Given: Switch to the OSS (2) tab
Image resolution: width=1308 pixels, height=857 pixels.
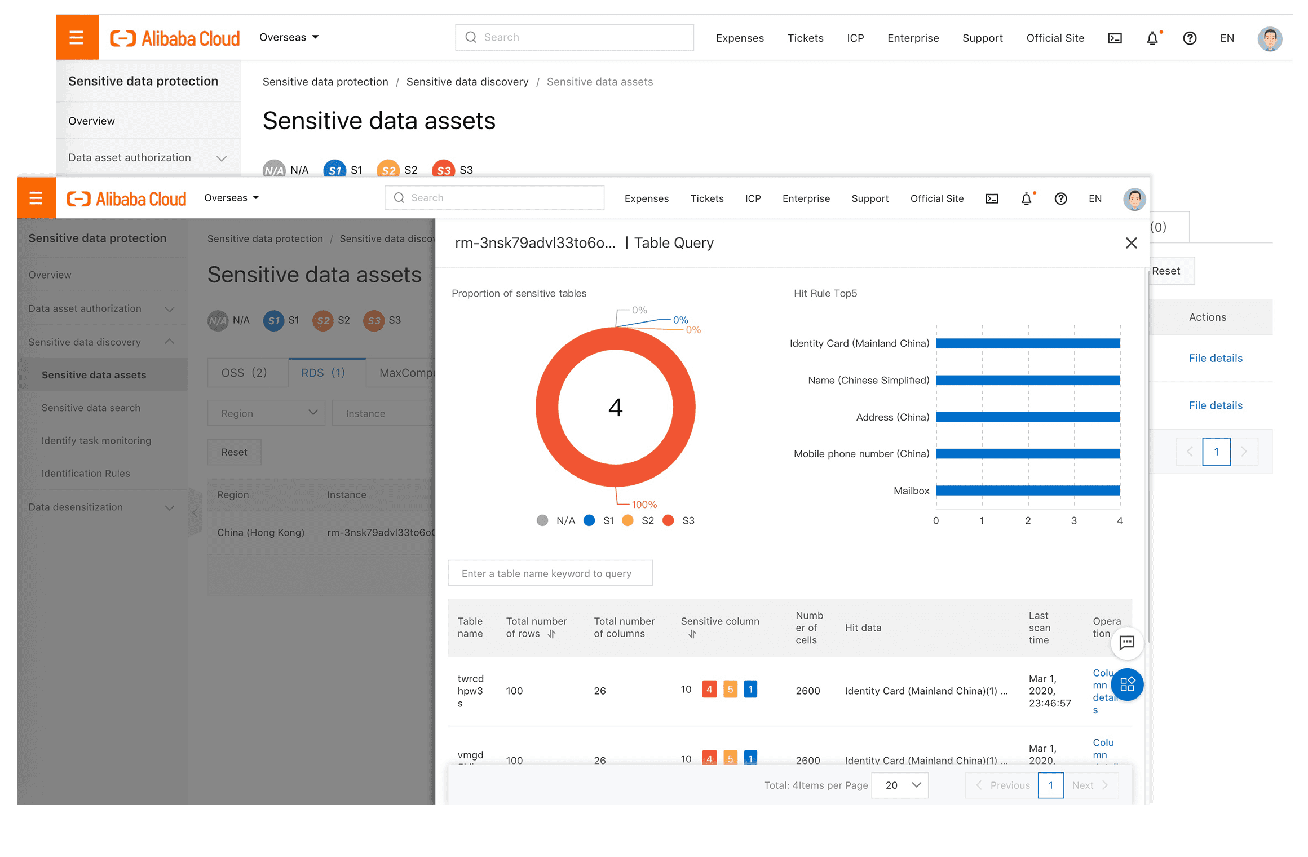Looking at the screenshot, I should (244, 373).
